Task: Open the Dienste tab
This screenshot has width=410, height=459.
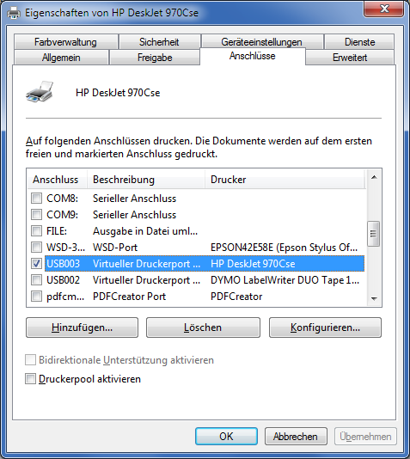Action: tap(359, 42)
